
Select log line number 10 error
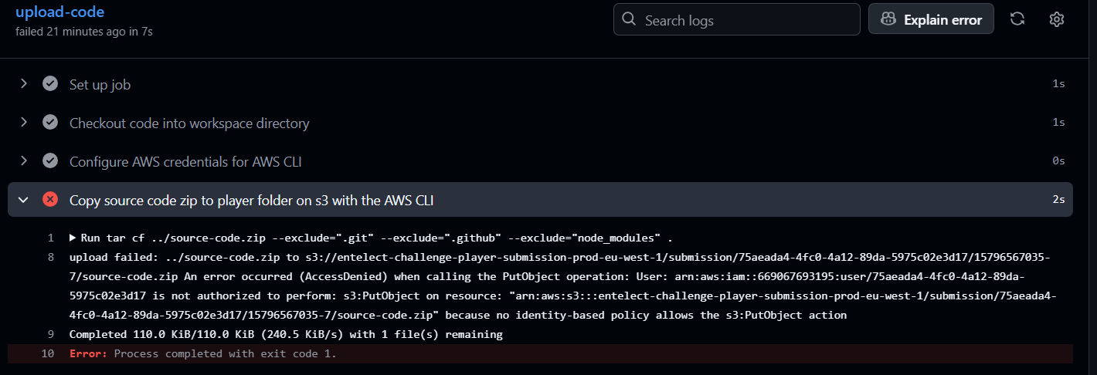48,353
